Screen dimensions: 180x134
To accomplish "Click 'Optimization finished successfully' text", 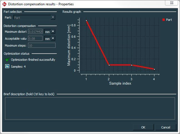I will 33,60.
